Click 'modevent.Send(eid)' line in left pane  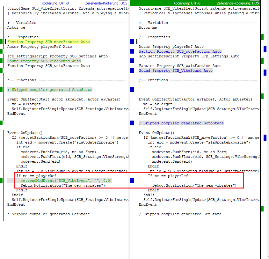point(40,162)
